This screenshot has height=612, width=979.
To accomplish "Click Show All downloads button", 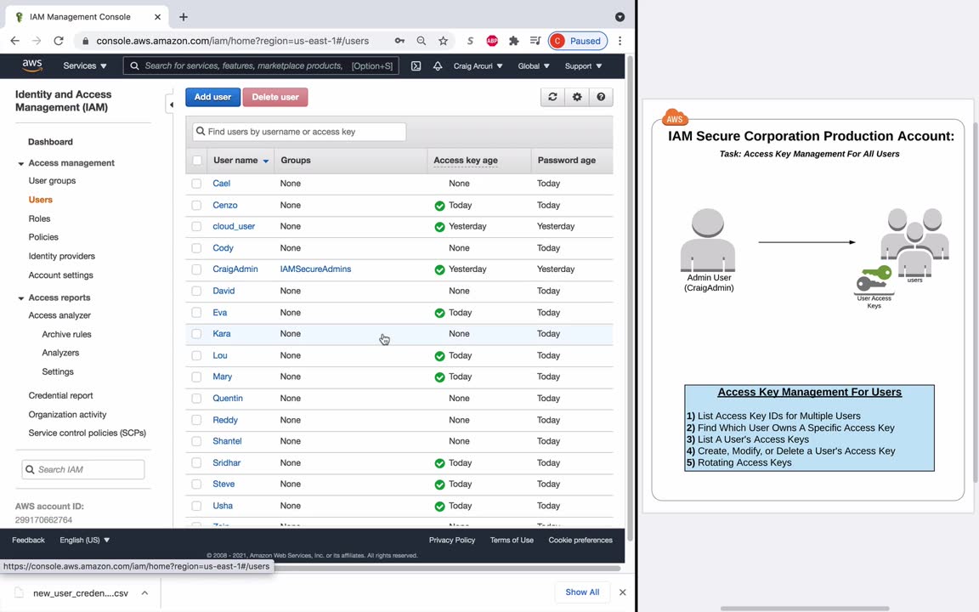I will (x=582, y=592).
